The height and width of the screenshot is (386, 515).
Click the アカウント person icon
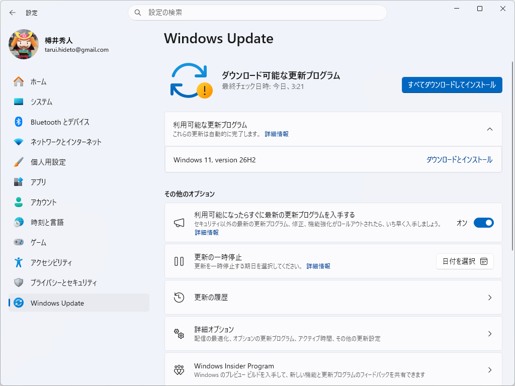point(19,202)
